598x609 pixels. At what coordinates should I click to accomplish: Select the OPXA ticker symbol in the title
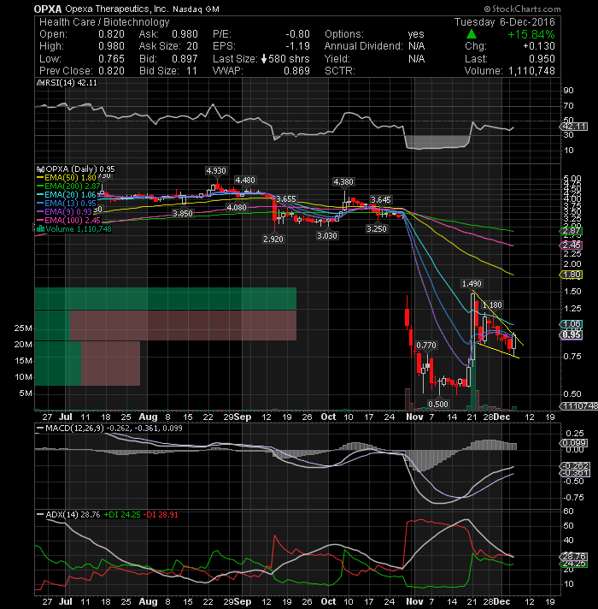[48, 9]
